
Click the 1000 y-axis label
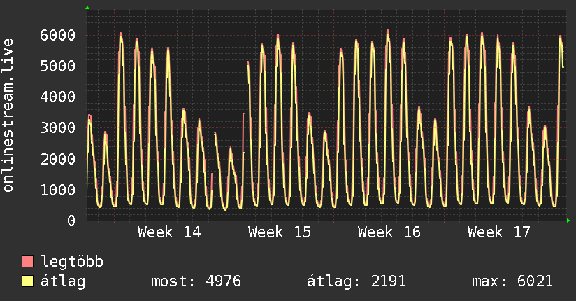click(x=58, y=190)
